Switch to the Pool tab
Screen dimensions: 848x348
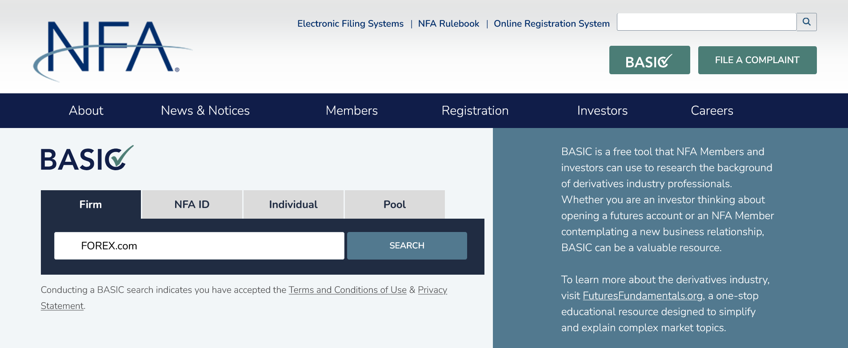(395, 204)
